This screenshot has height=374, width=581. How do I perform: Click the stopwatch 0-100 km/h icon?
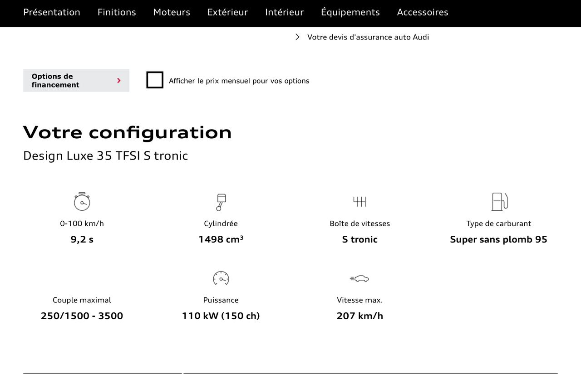[x=82, y=202]
